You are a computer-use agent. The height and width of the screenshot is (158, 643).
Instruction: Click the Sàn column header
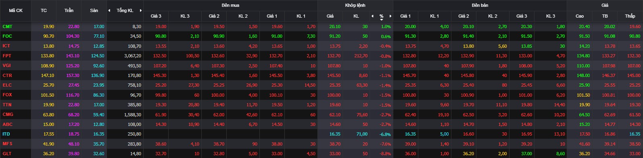point(94,10)
